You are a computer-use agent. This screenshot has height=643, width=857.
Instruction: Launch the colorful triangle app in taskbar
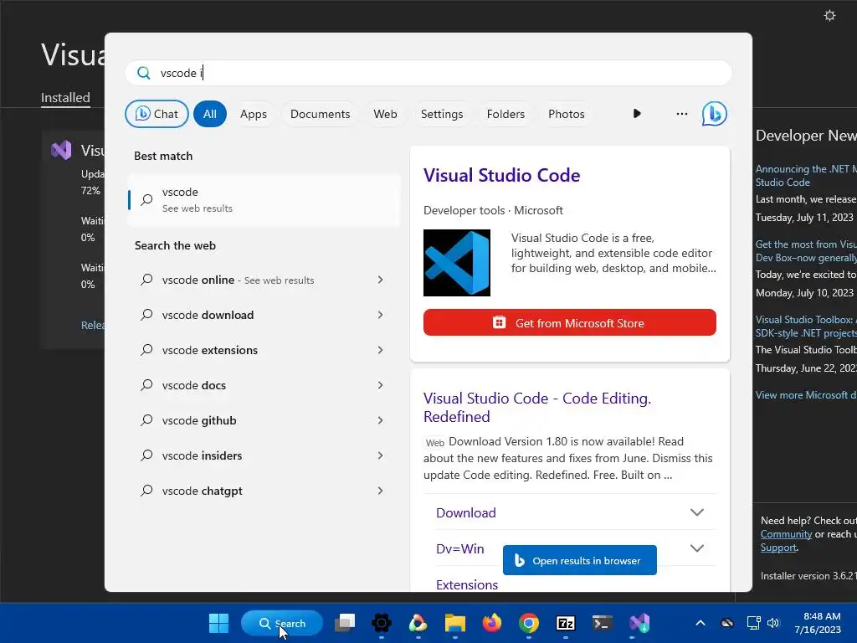tap(418, 623)
